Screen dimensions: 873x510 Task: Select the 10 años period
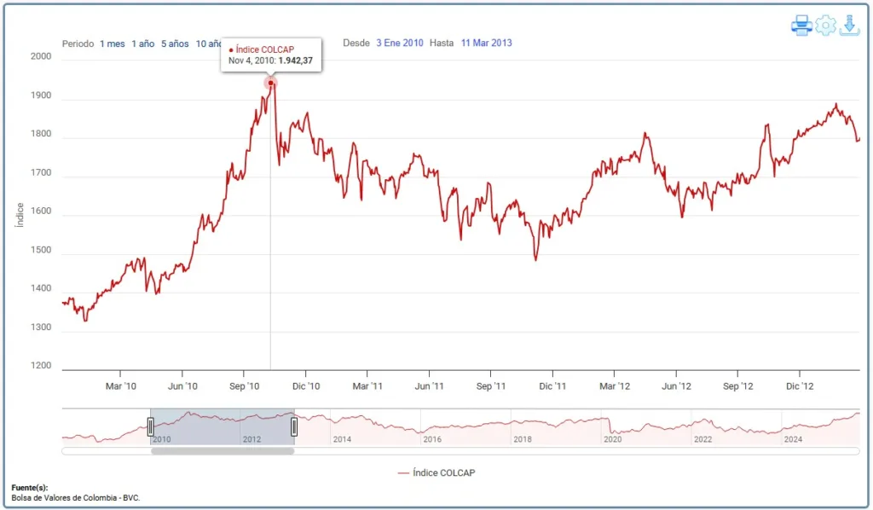point(207,43)
